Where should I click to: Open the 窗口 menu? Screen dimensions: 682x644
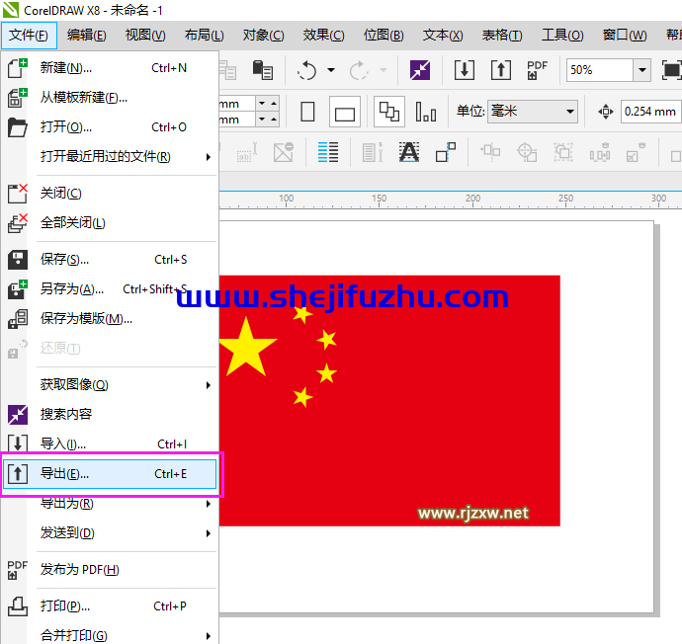tap(624, 36)
